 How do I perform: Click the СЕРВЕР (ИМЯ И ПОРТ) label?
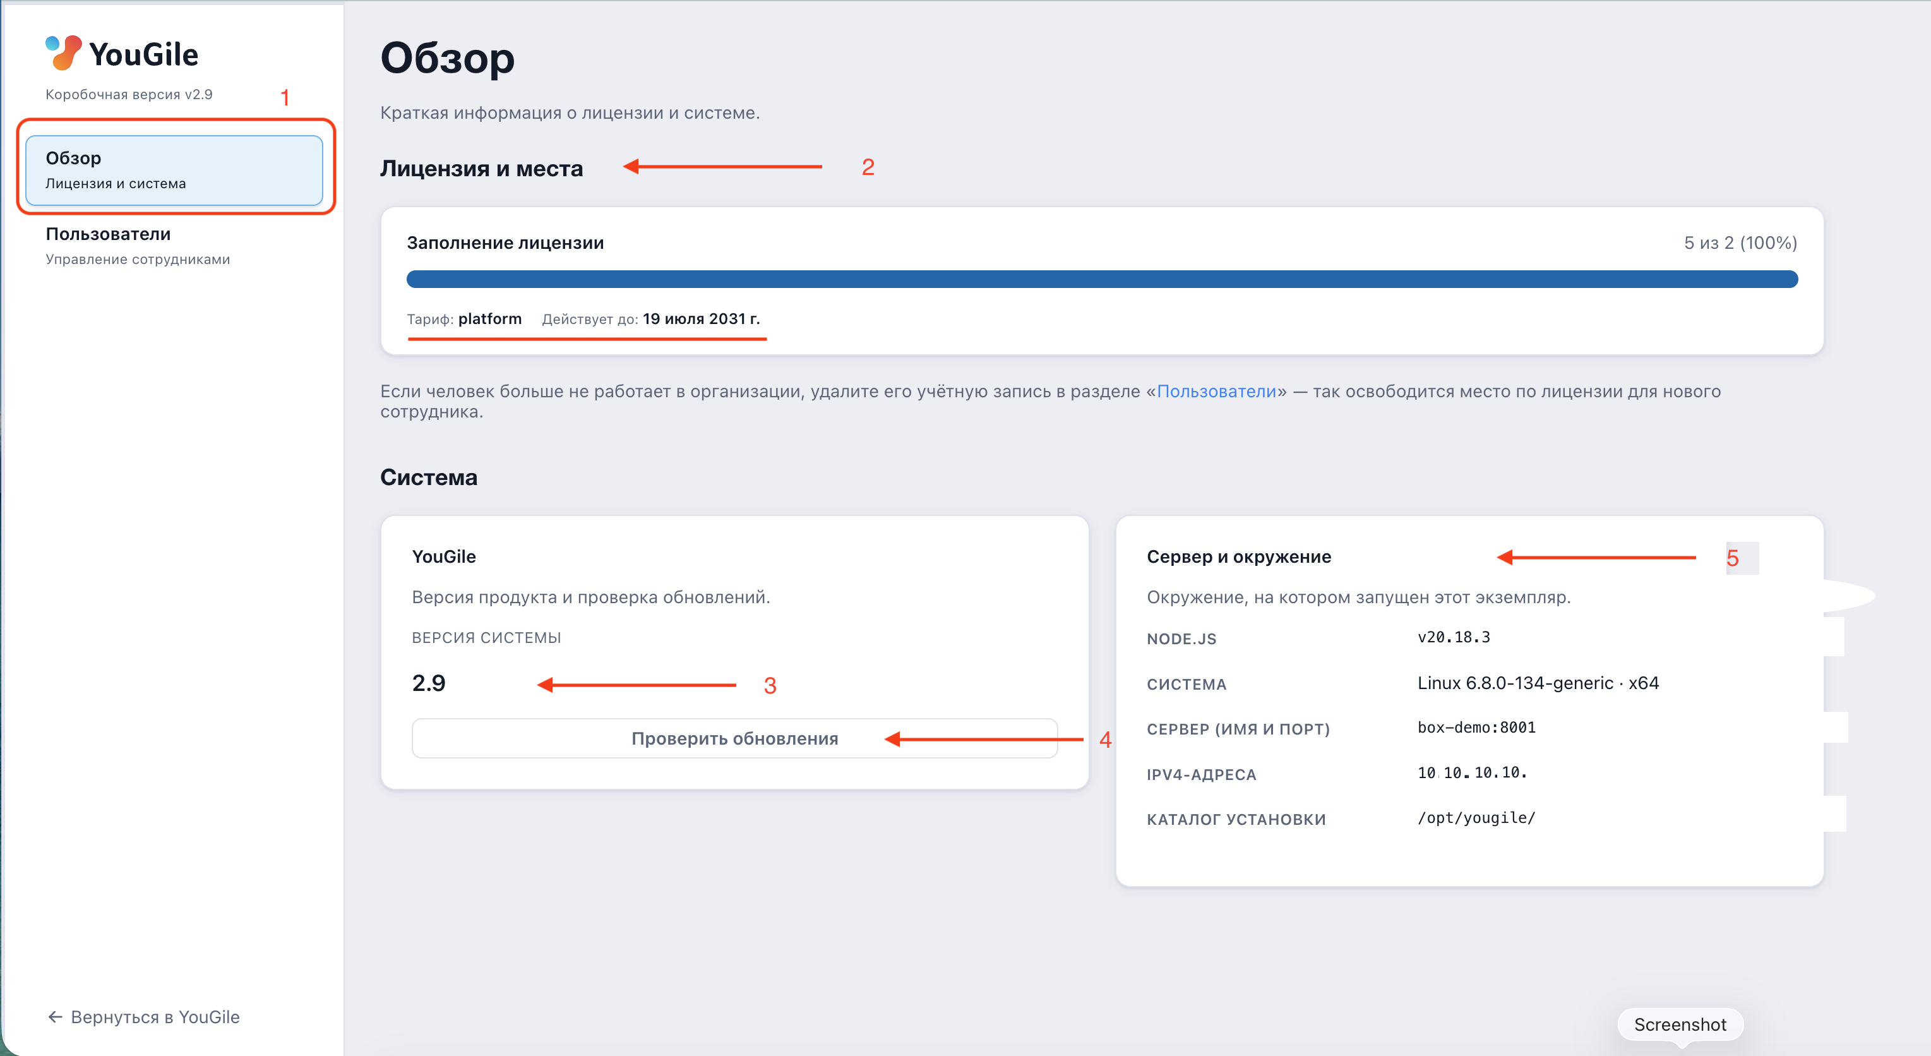pos(1238,729)
